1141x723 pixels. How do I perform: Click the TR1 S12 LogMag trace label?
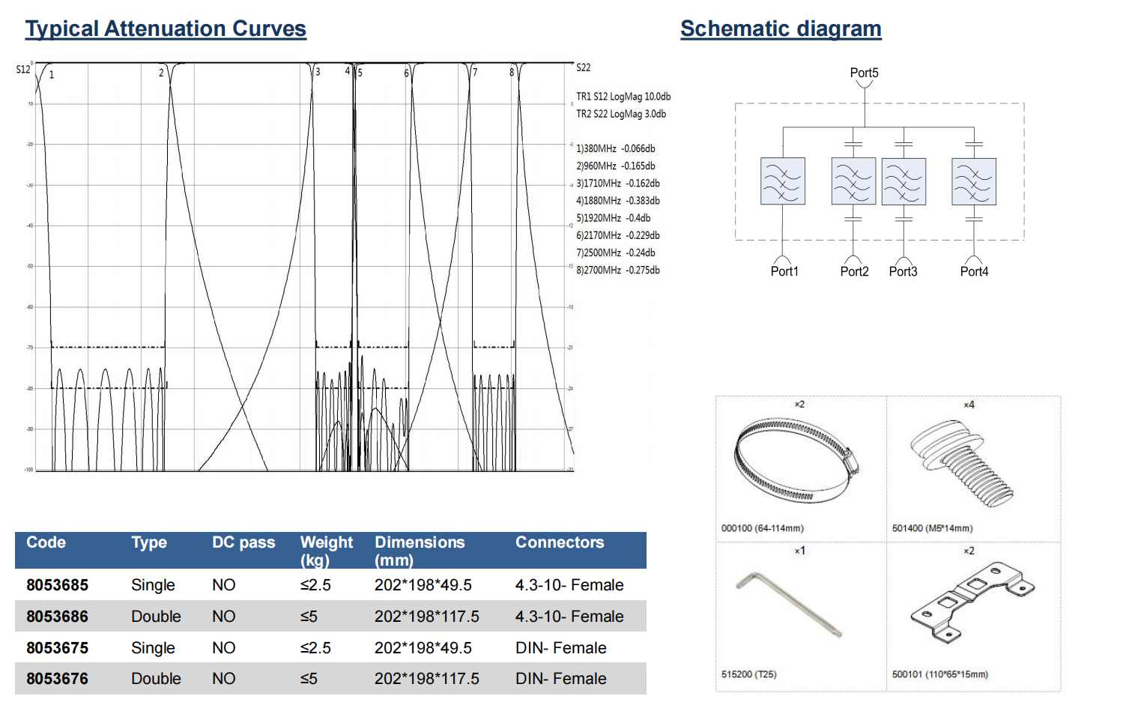coord(623,97)
